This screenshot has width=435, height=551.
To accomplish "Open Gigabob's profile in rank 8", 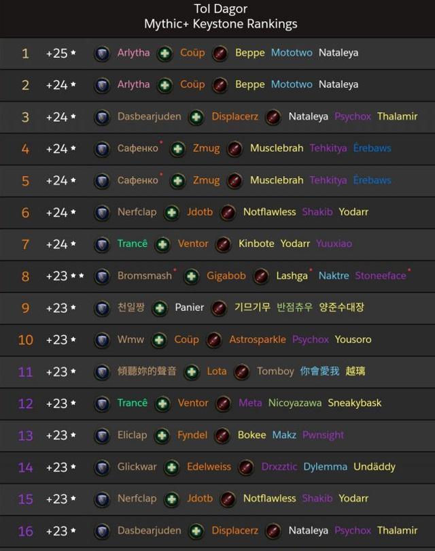I will [226, 276].
